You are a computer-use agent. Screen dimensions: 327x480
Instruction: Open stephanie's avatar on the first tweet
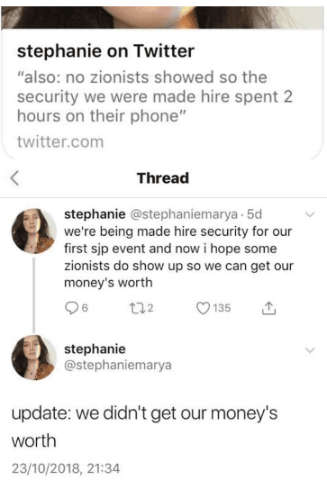(34, 231)
